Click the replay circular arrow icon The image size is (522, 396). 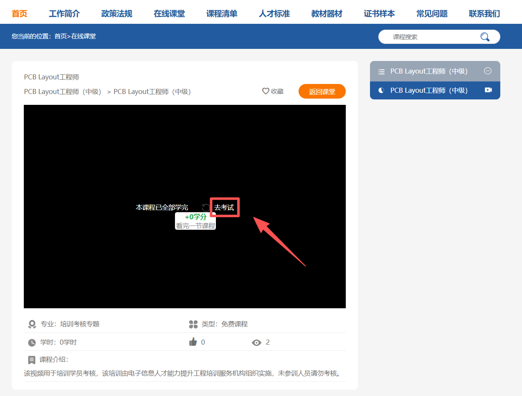pos(206,208)
